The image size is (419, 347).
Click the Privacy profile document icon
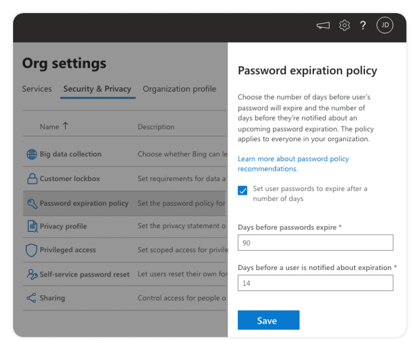coord(32,226)
